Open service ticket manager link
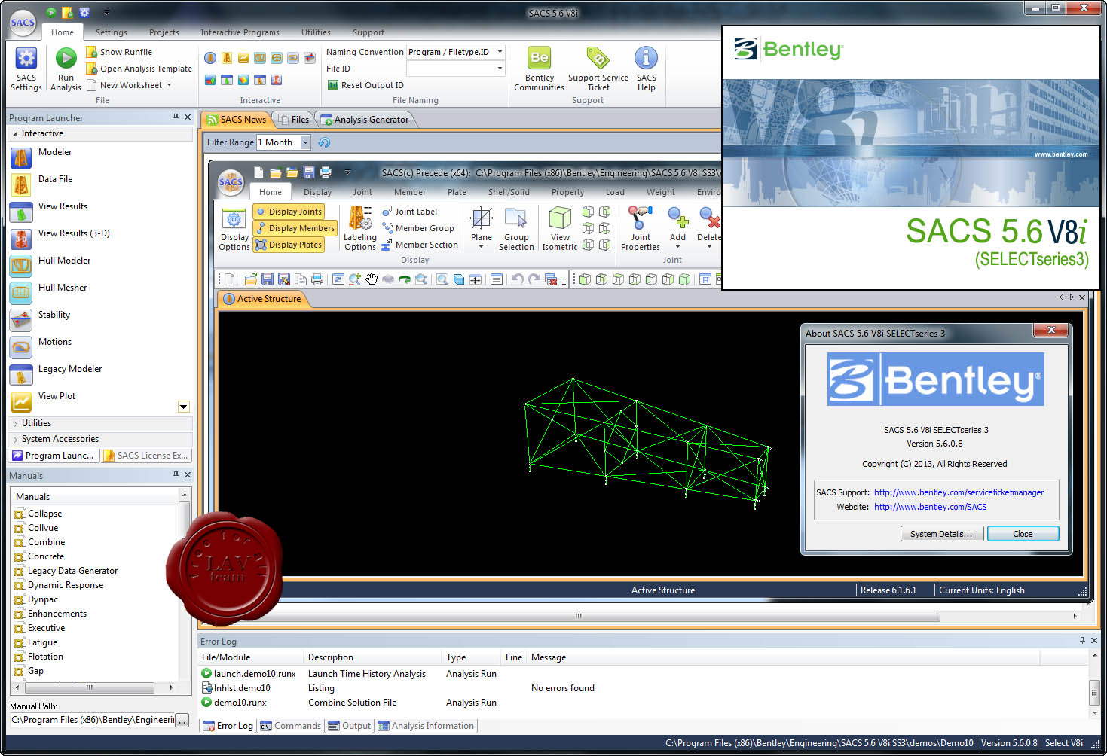Viewport: 1107px width, 756px height. [959, 492]
